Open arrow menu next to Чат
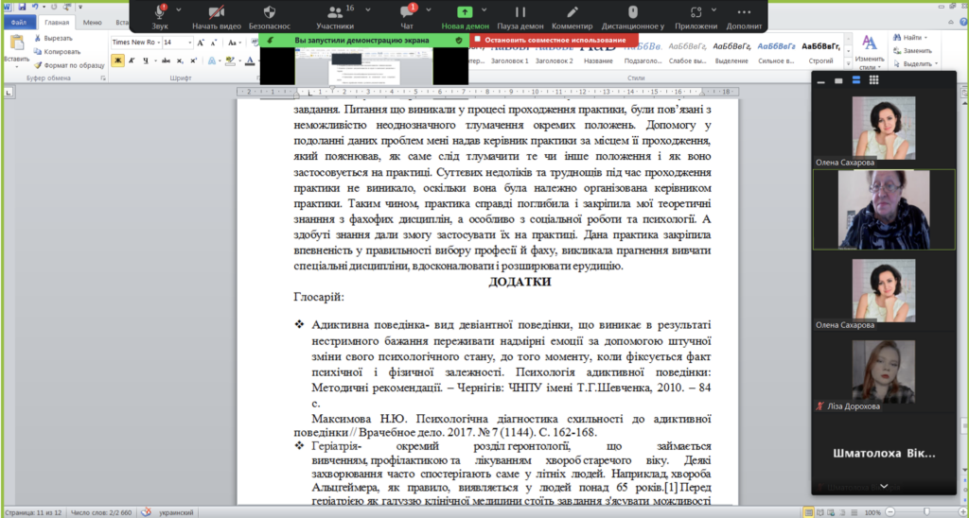The height and width of the screenshot is (518, 969). click(x=429, y=9)
